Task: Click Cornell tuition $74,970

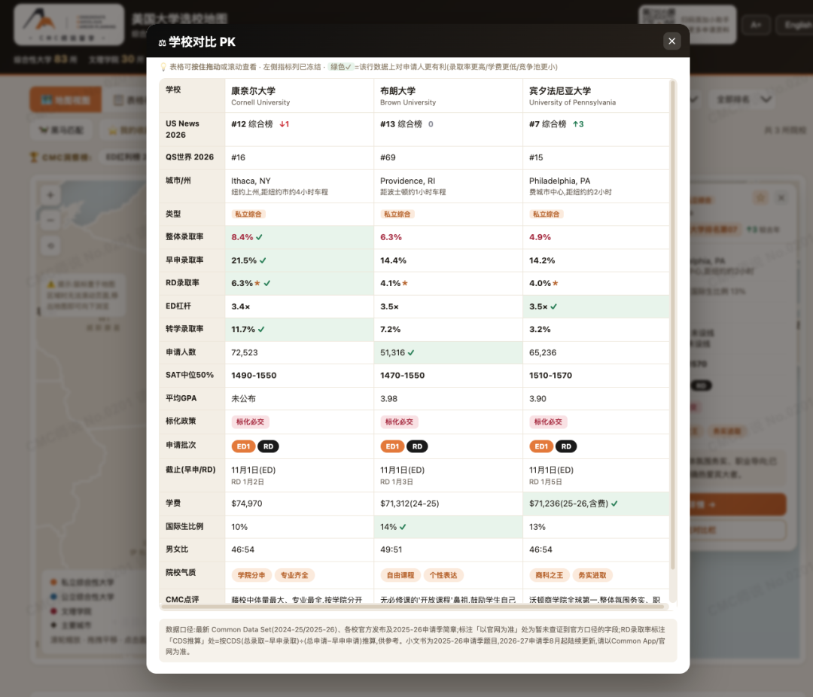Action: pos(247,504)
